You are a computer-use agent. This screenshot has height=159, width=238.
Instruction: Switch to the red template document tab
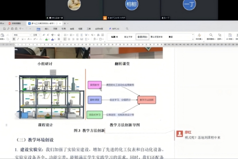tap(15, 24)
